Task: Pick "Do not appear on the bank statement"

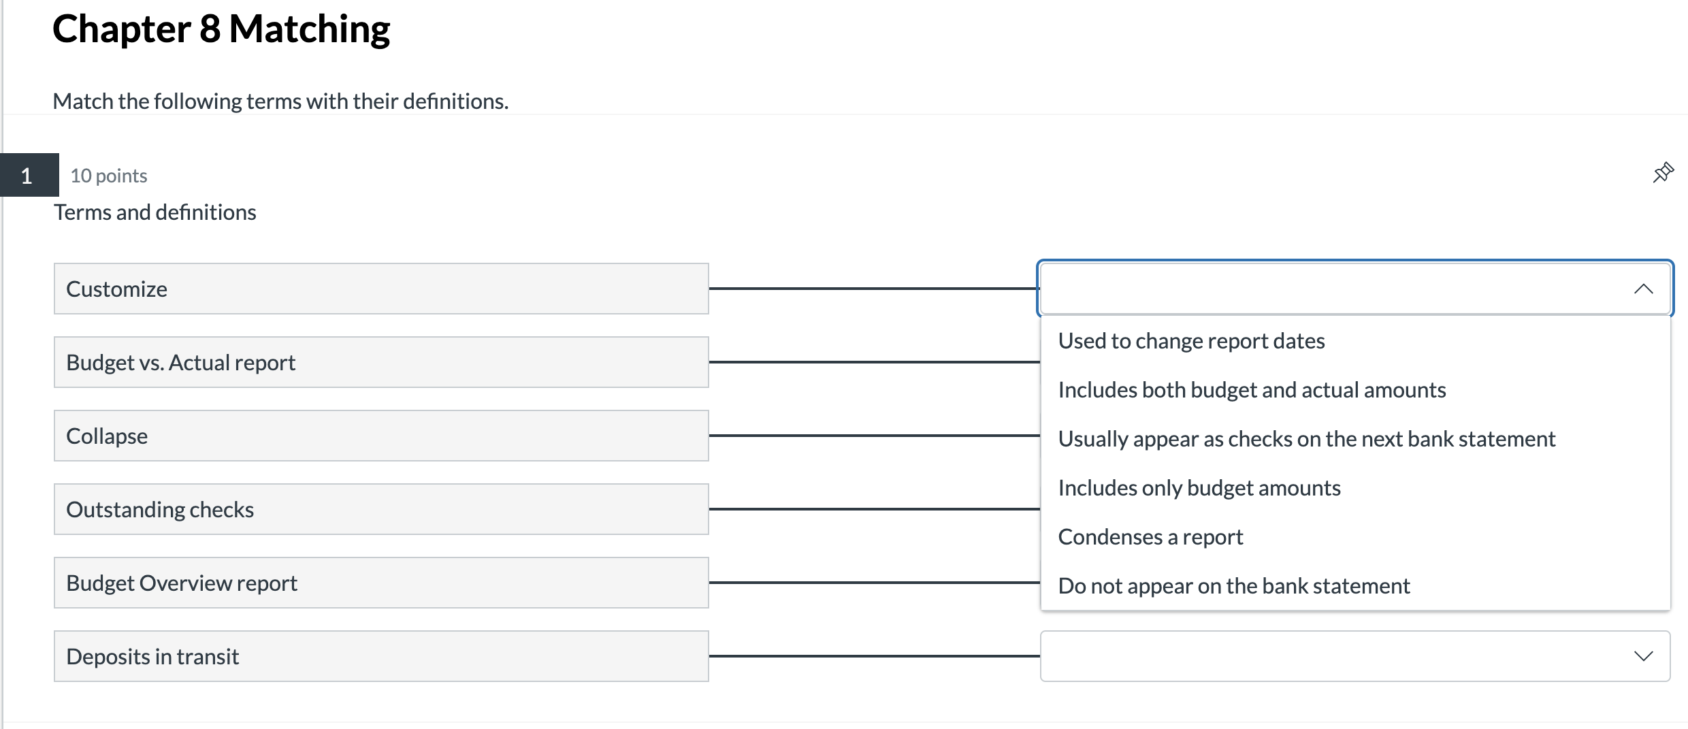Action: [1234, 585]
